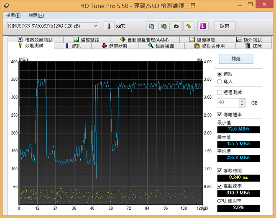Select the 讀取 read radio button
The width and height of the screenshot is (276, 218).
pos(220,74)
